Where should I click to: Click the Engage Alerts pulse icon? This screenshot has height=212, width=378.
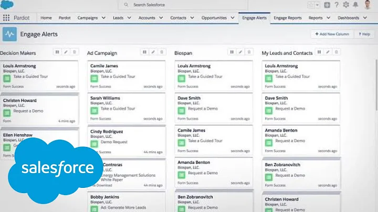pyautogui.click(x=9, y=34)
